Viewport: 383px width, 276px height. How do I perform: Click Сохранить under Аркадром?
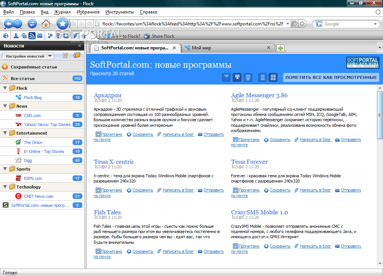(143, 134)
